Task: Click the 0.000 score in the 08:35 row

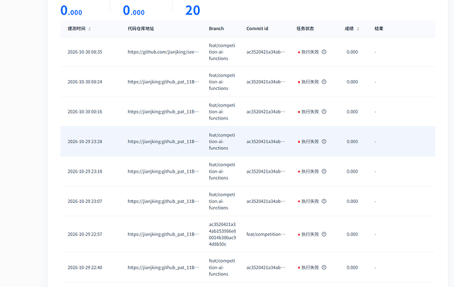Action: [x=352, y=52]
